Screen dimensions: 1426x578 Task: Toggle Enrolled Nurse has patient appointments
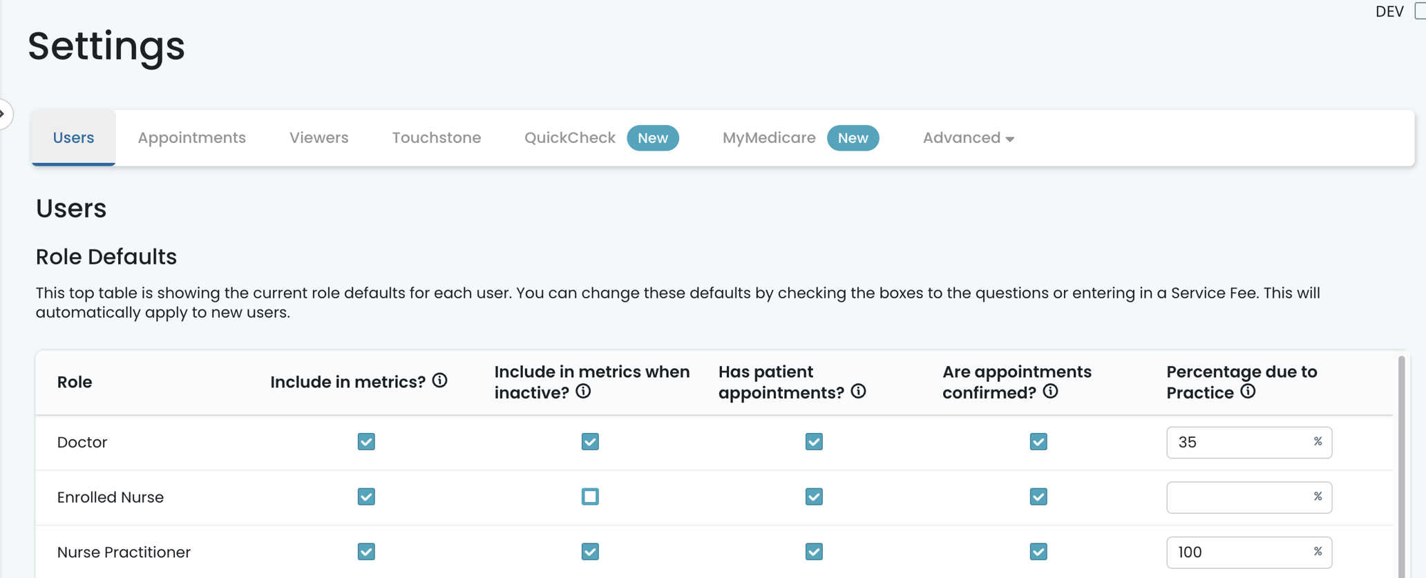point(814,497)
